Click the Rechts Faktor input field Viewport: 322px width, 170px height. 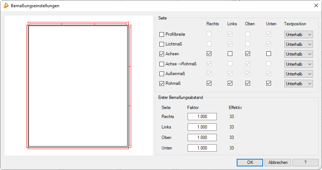(x=202, y=117)
